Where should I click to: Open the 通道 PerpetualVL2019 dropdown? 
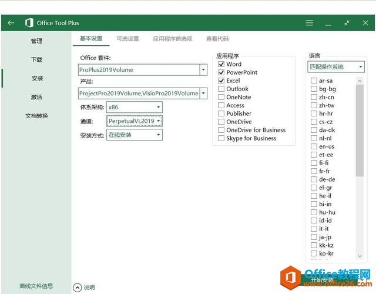click(x=135, y=121)
